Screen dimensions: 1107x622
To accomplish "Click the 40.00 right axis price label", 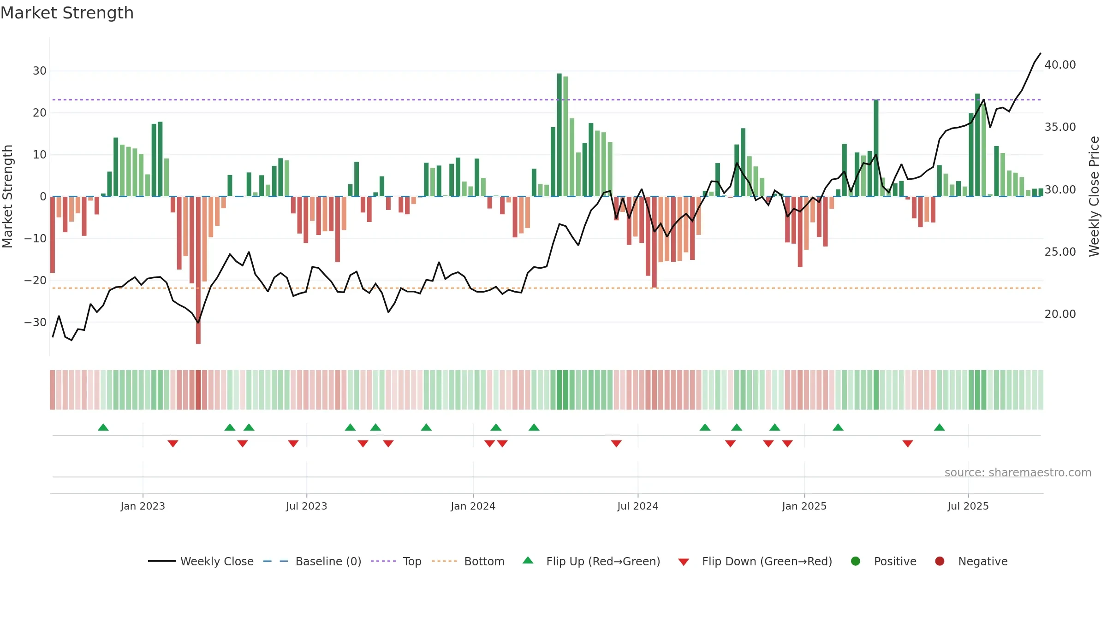I will pyautogui.click(x=1060, y=65).
